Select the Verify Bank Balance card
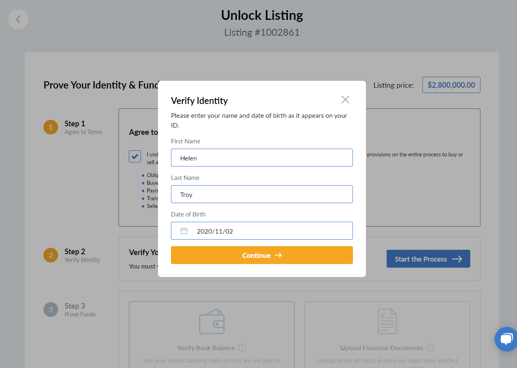This screenshot has width=517, height=368. click(x=212, y=334)
